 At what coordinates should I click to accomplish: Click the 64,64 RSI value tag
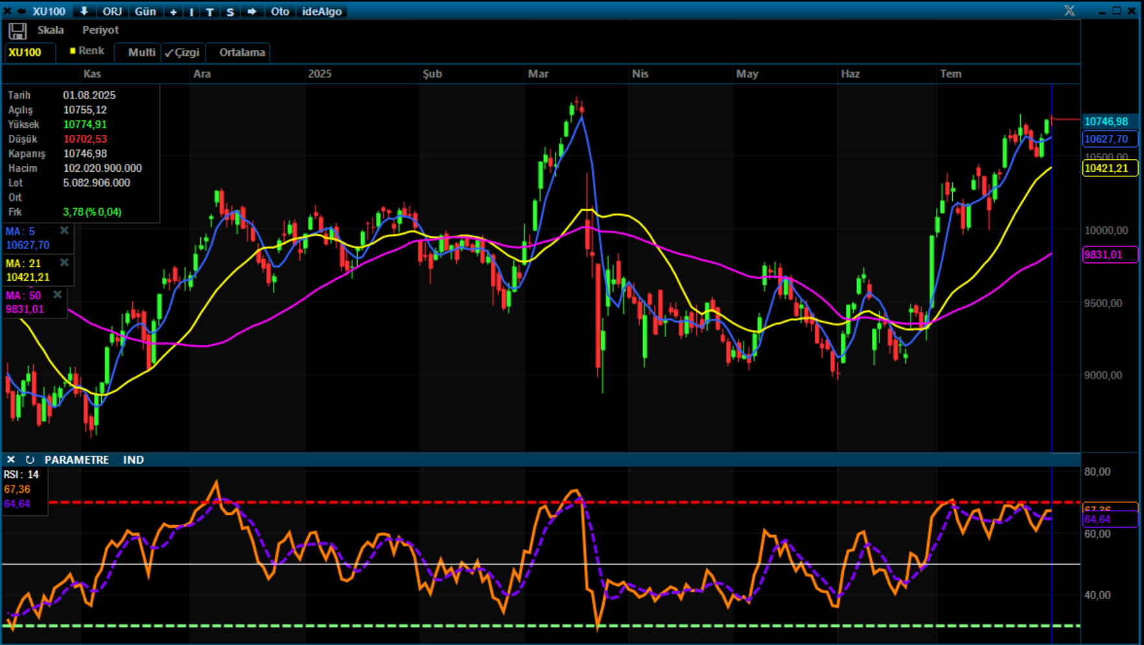(1110, 519)
